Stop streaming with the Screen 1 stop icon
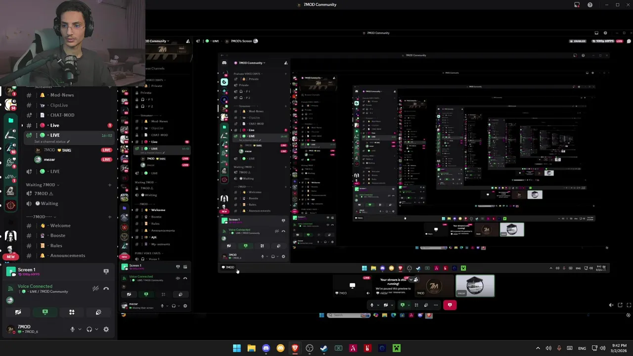Viewport: 633px width, 356px height. click(106, 271)
